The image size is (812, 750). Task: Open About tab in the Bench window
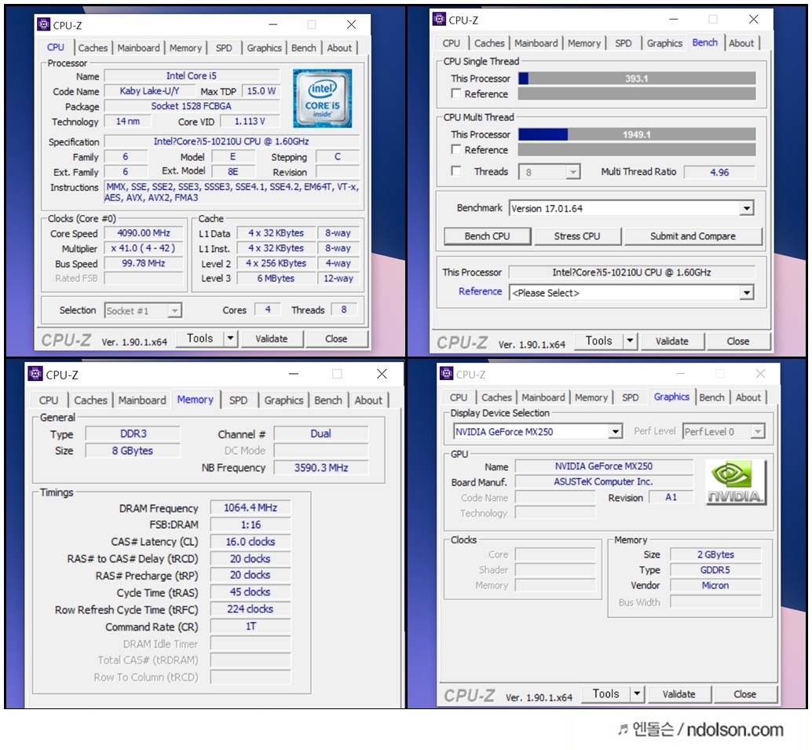[x=741, y=43]
